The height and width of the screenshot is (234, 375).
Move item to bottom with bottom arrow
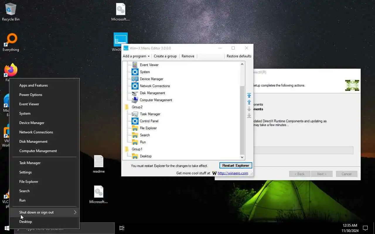click(x=249, y=116)
